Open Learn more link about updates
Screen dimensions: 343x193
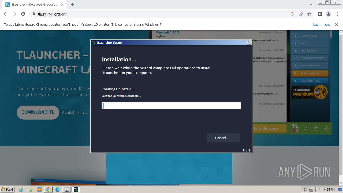(x=322, y=24)
